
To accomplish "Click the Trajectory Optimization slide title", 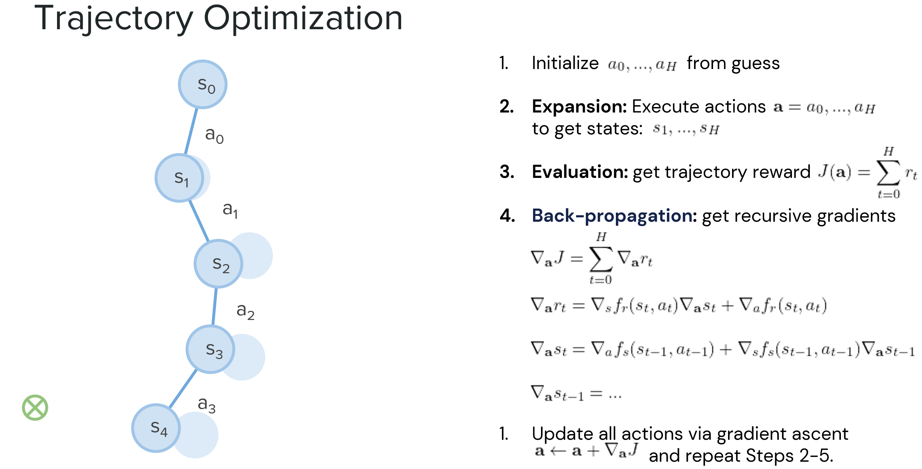I will pyautogui.click(x=218, y=18).
